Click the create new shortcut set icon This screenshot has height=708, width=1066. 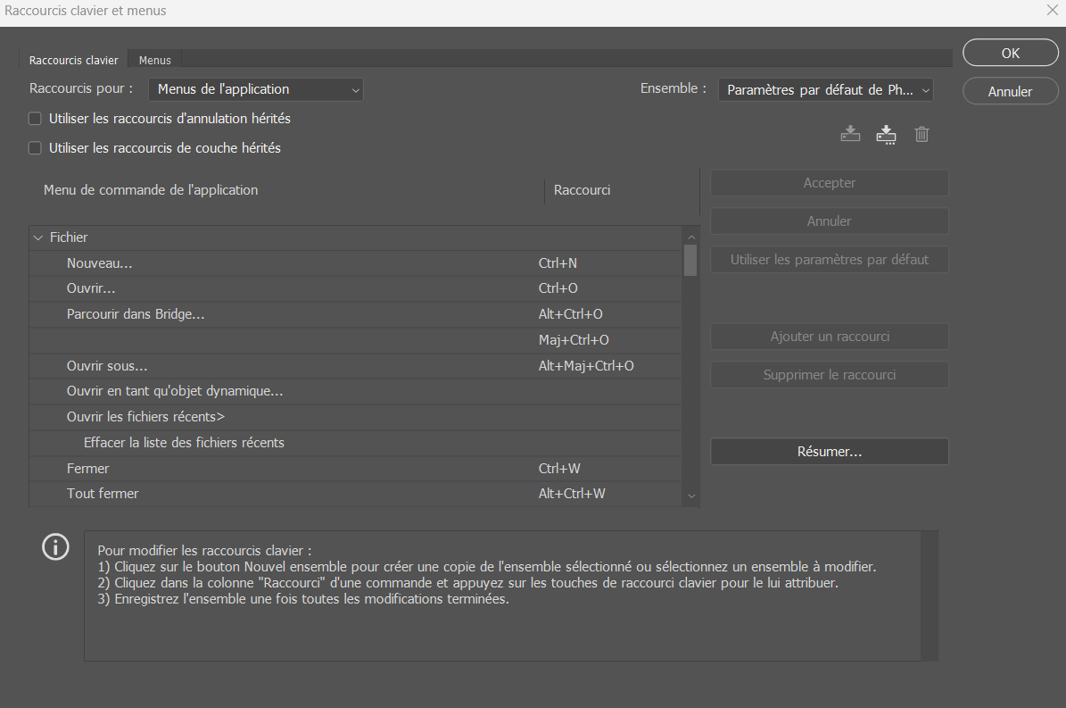(x=886, y=135)
